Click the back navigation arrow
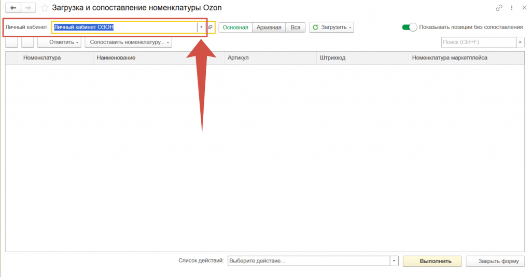Viewport: 531px width, 277px height. [x=13, y=8]
